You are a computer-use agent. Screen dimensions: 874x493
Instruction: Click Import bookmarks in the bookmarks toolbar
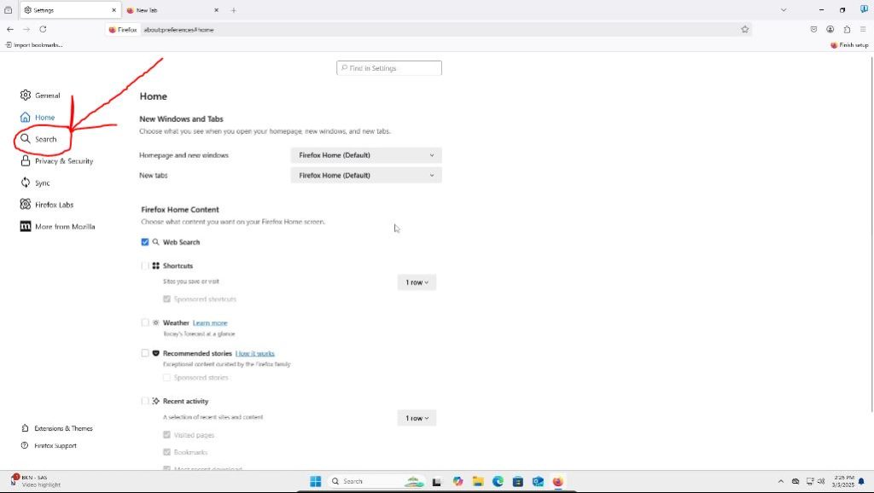(34, 45)
